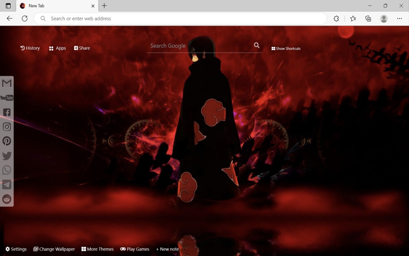The image size is (409, 256).
Task: Click the Share link
Action: (82, 48)
